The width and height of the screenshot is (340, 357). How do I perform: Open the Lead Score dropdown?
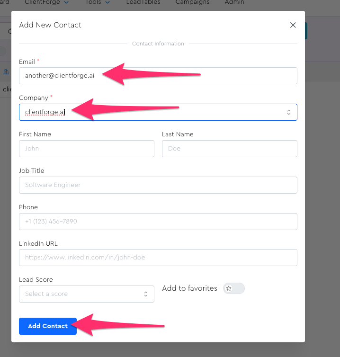(x=87, y=294)
